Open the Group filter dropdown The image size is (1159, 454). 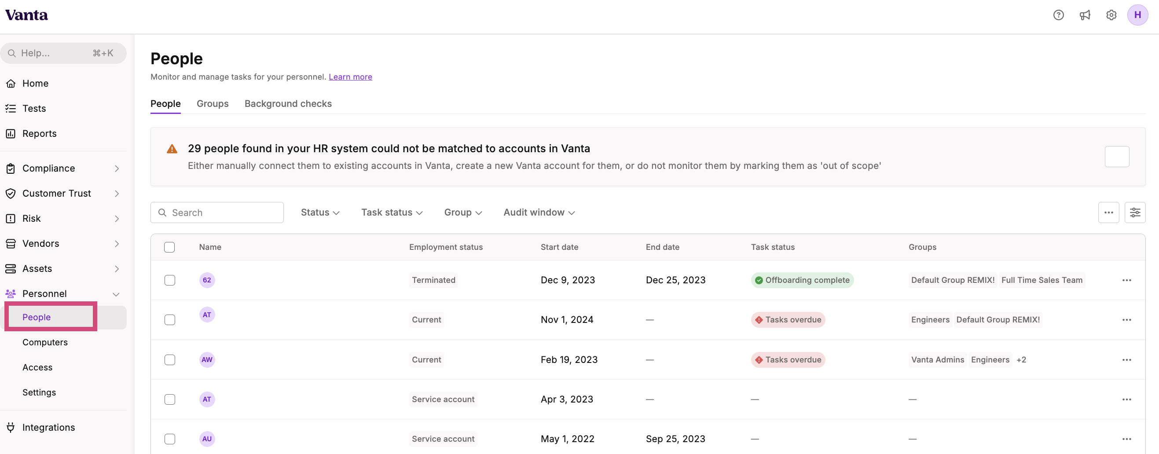(x=463, y=212)
